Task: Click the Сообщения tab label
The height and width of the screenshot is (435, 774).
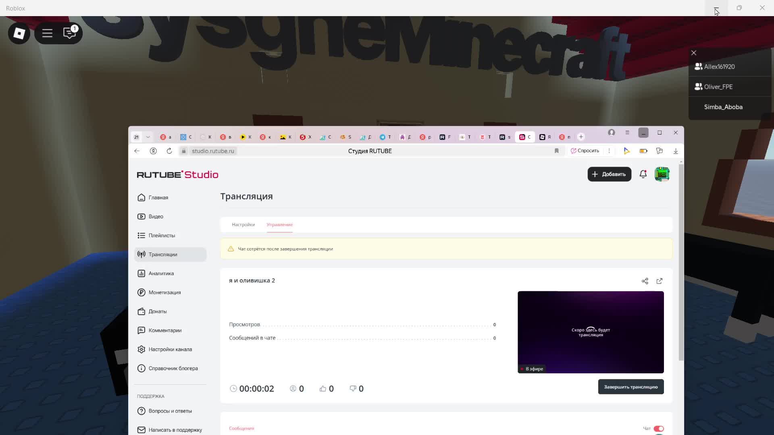Action: pos(241,428)
